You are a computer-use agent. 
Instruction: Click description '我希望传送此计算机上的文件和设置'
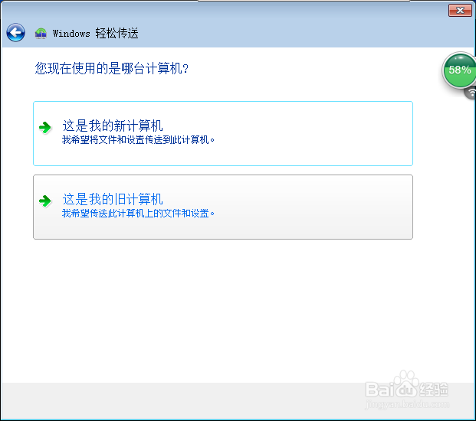[138, 214]
